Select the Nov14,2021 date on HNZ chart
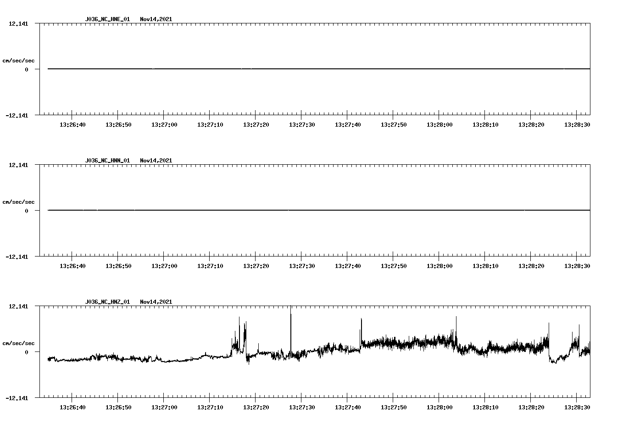This screenshot has width=623, height=424. point(156,302)
